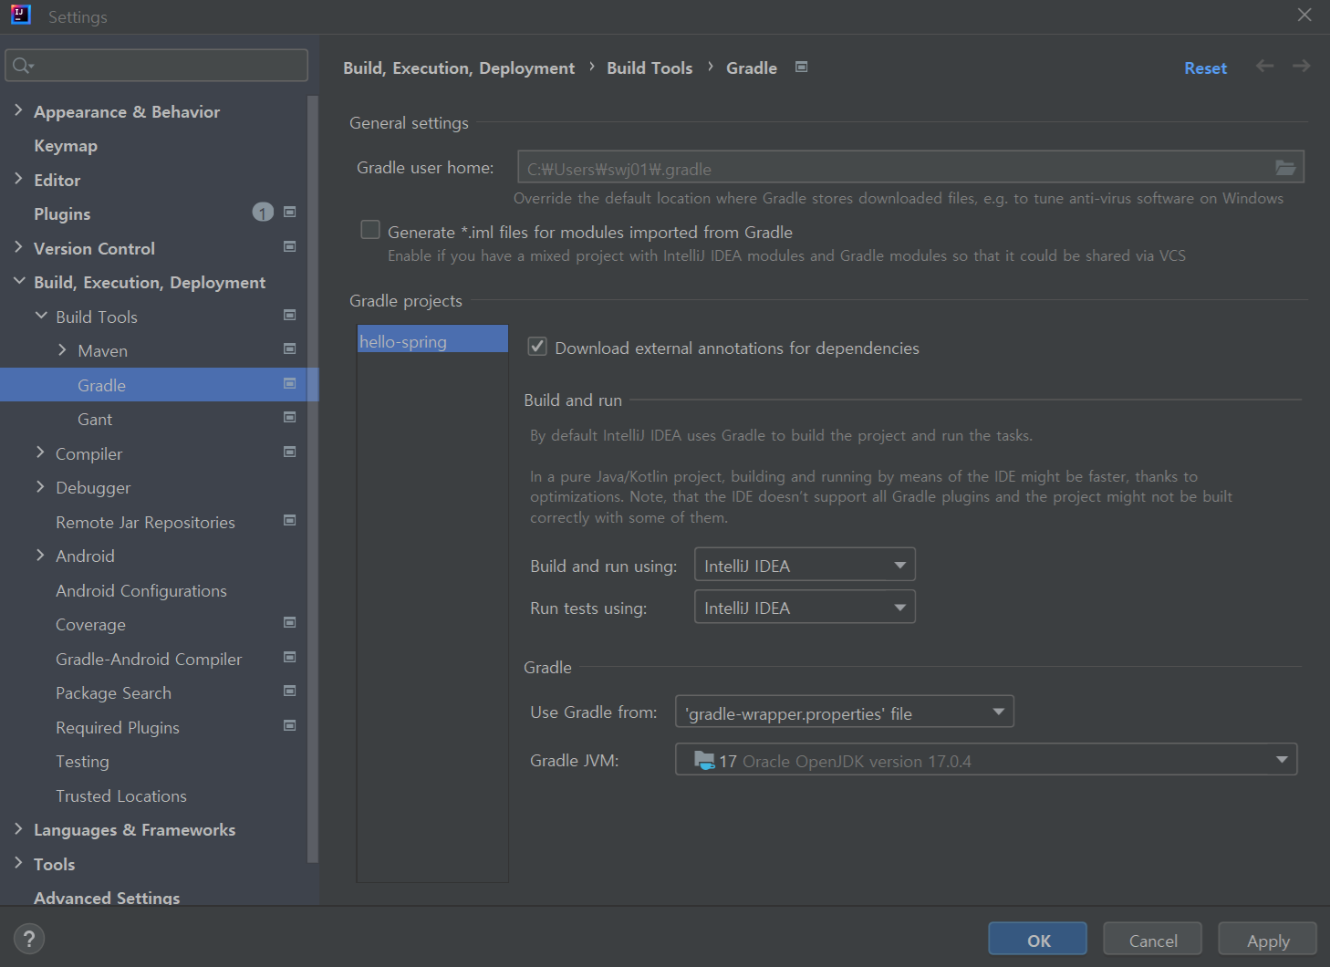Image resolution: width=1330 pixels, height=967 pixels.
Task: Apply the current settings changes
Action: coord(1267,939)
